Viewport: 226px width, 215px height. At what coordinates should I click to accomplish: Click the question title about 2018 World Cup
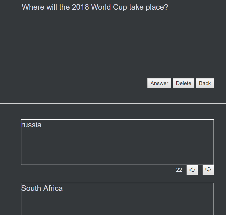(95, 7)
